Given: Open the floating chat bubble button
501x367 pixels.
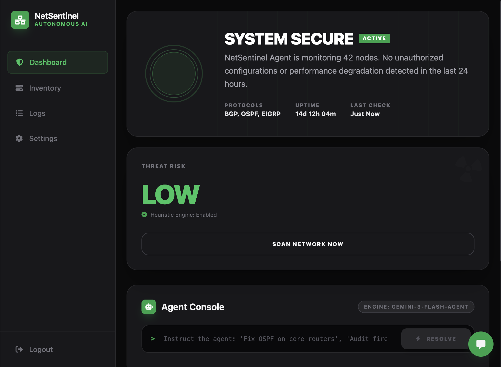Looking at the screenshot, I should (481, 344).
